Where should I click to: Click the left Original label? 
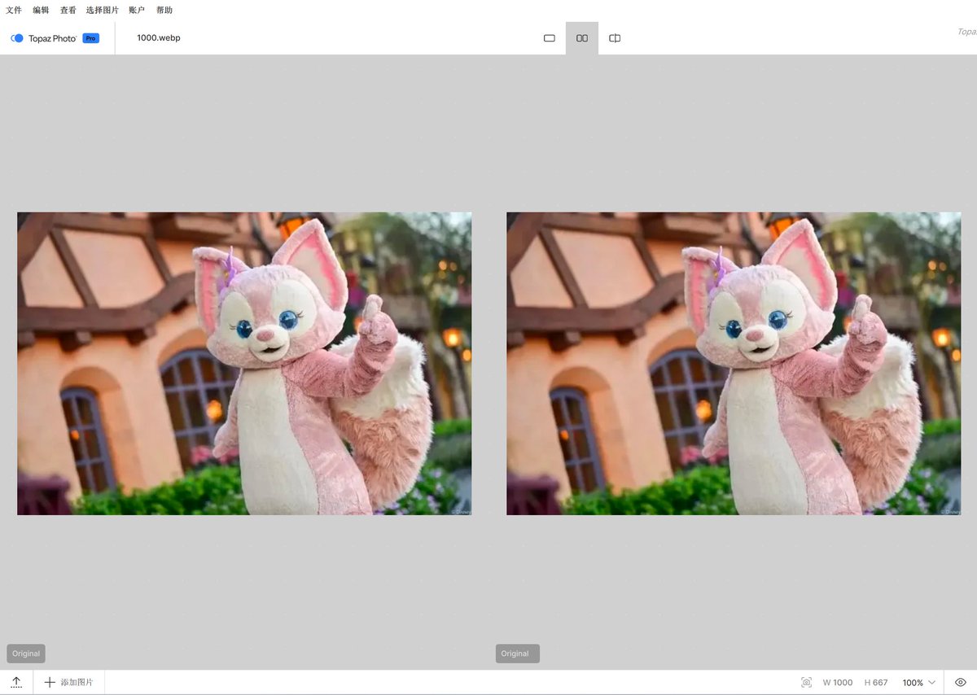click(x=26, y=653)
